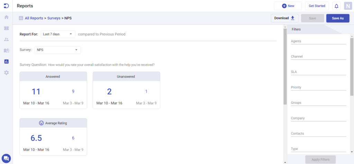Open the Contacts people icon in sidebar
This screenshot has width=354, height=164.
click(6, 39)
